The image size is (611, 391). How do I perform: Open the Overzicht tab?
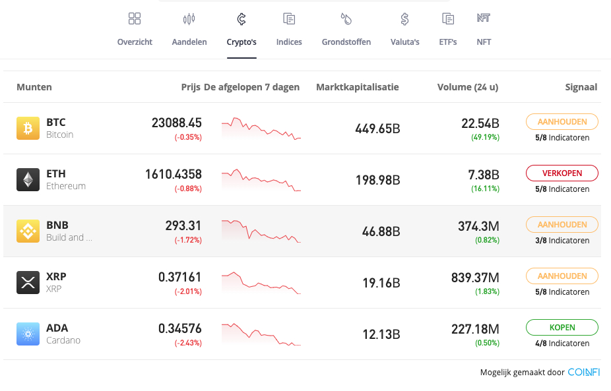tap(135, 42)
